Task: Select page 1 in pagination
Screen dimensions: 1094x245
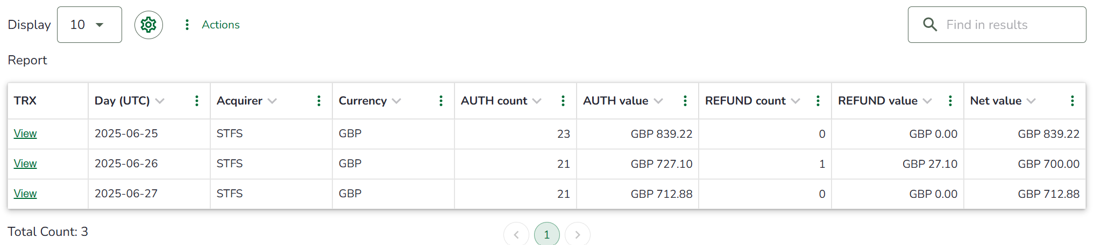Action: 546,235
